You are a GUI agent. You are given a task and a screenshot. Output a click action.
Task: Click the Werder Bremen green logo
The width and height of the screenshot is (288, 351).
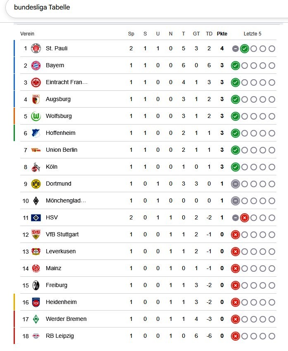[x=36, y=319]
